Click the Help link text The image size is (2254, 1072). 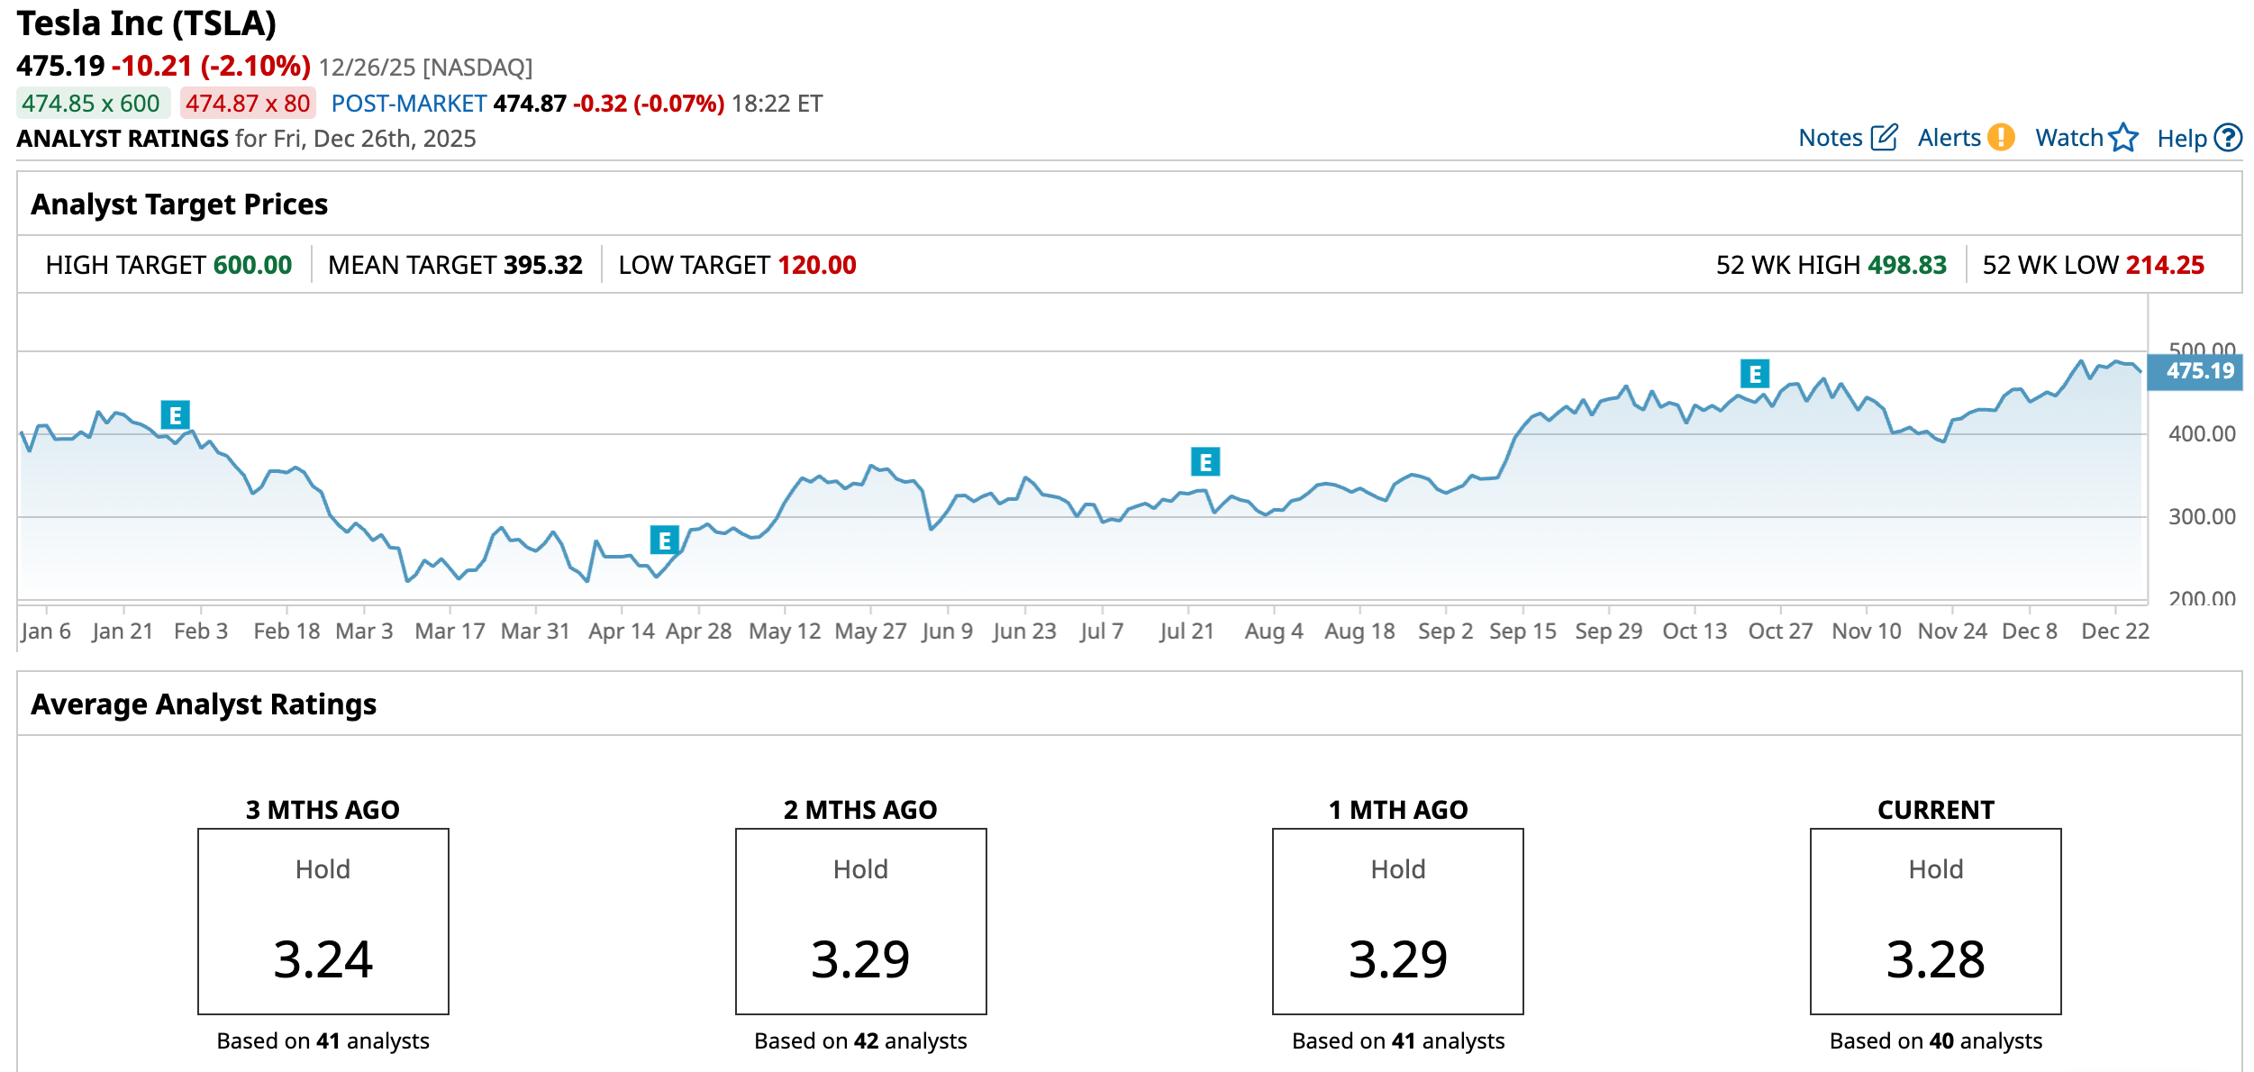tap(2181, 139)
